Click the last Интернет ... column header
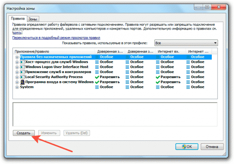Image resolution: width=234 pixels, height=164 pixels. coord(199,52)
